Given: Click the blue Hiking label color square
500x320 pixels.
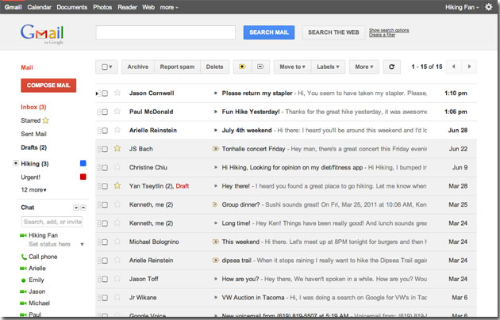Looking at the screenshot, I should click(x=83, y=163).
